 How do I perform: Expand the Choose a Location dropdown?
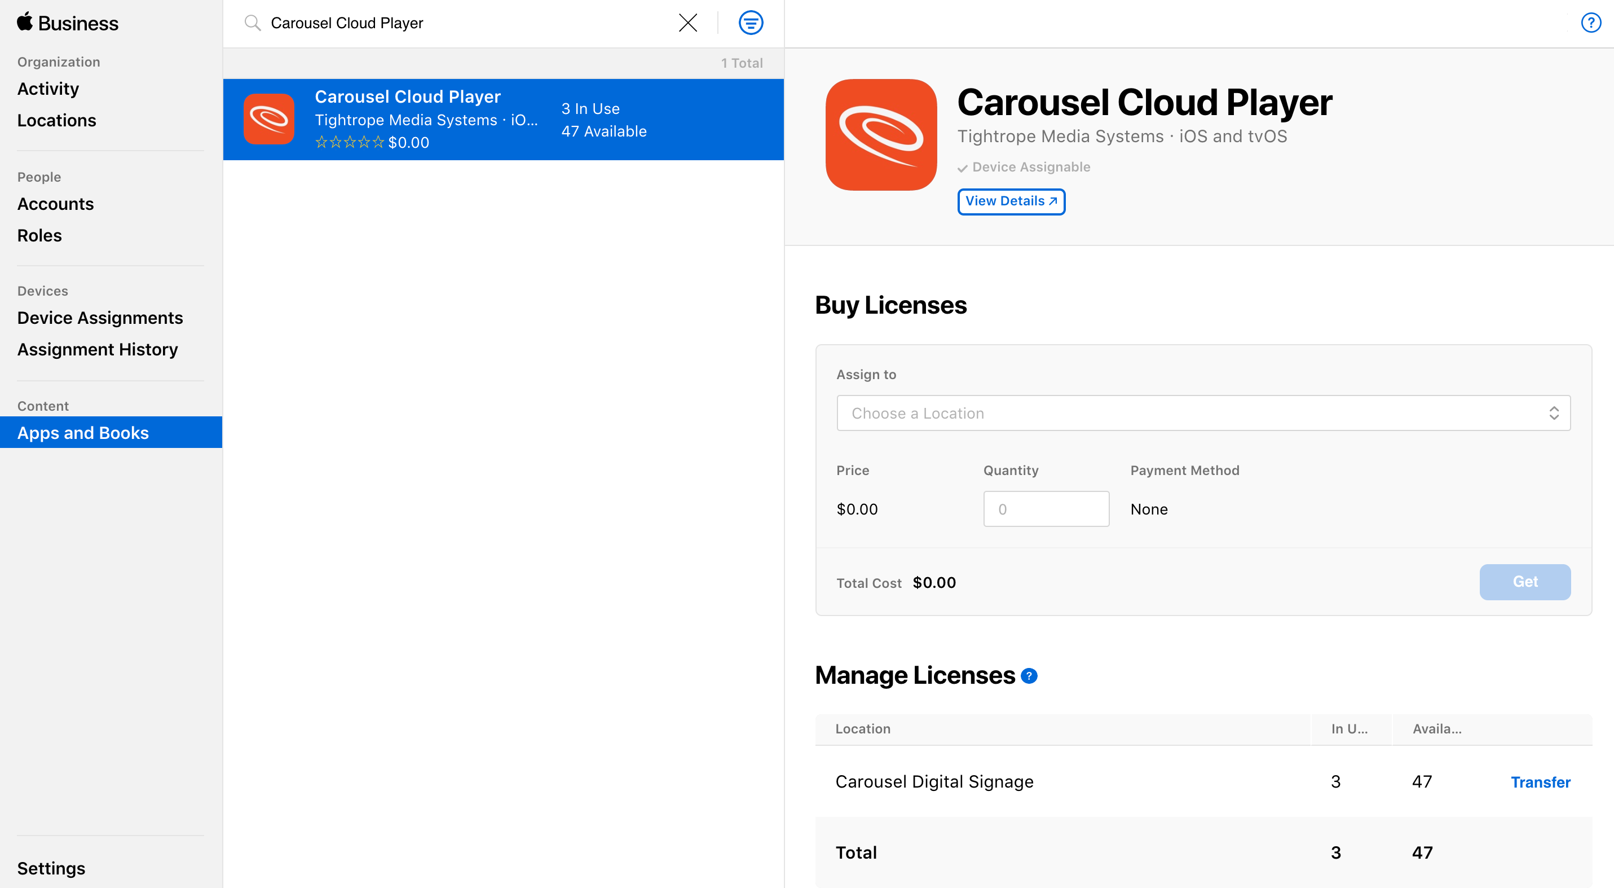[x=1203, y=413]
